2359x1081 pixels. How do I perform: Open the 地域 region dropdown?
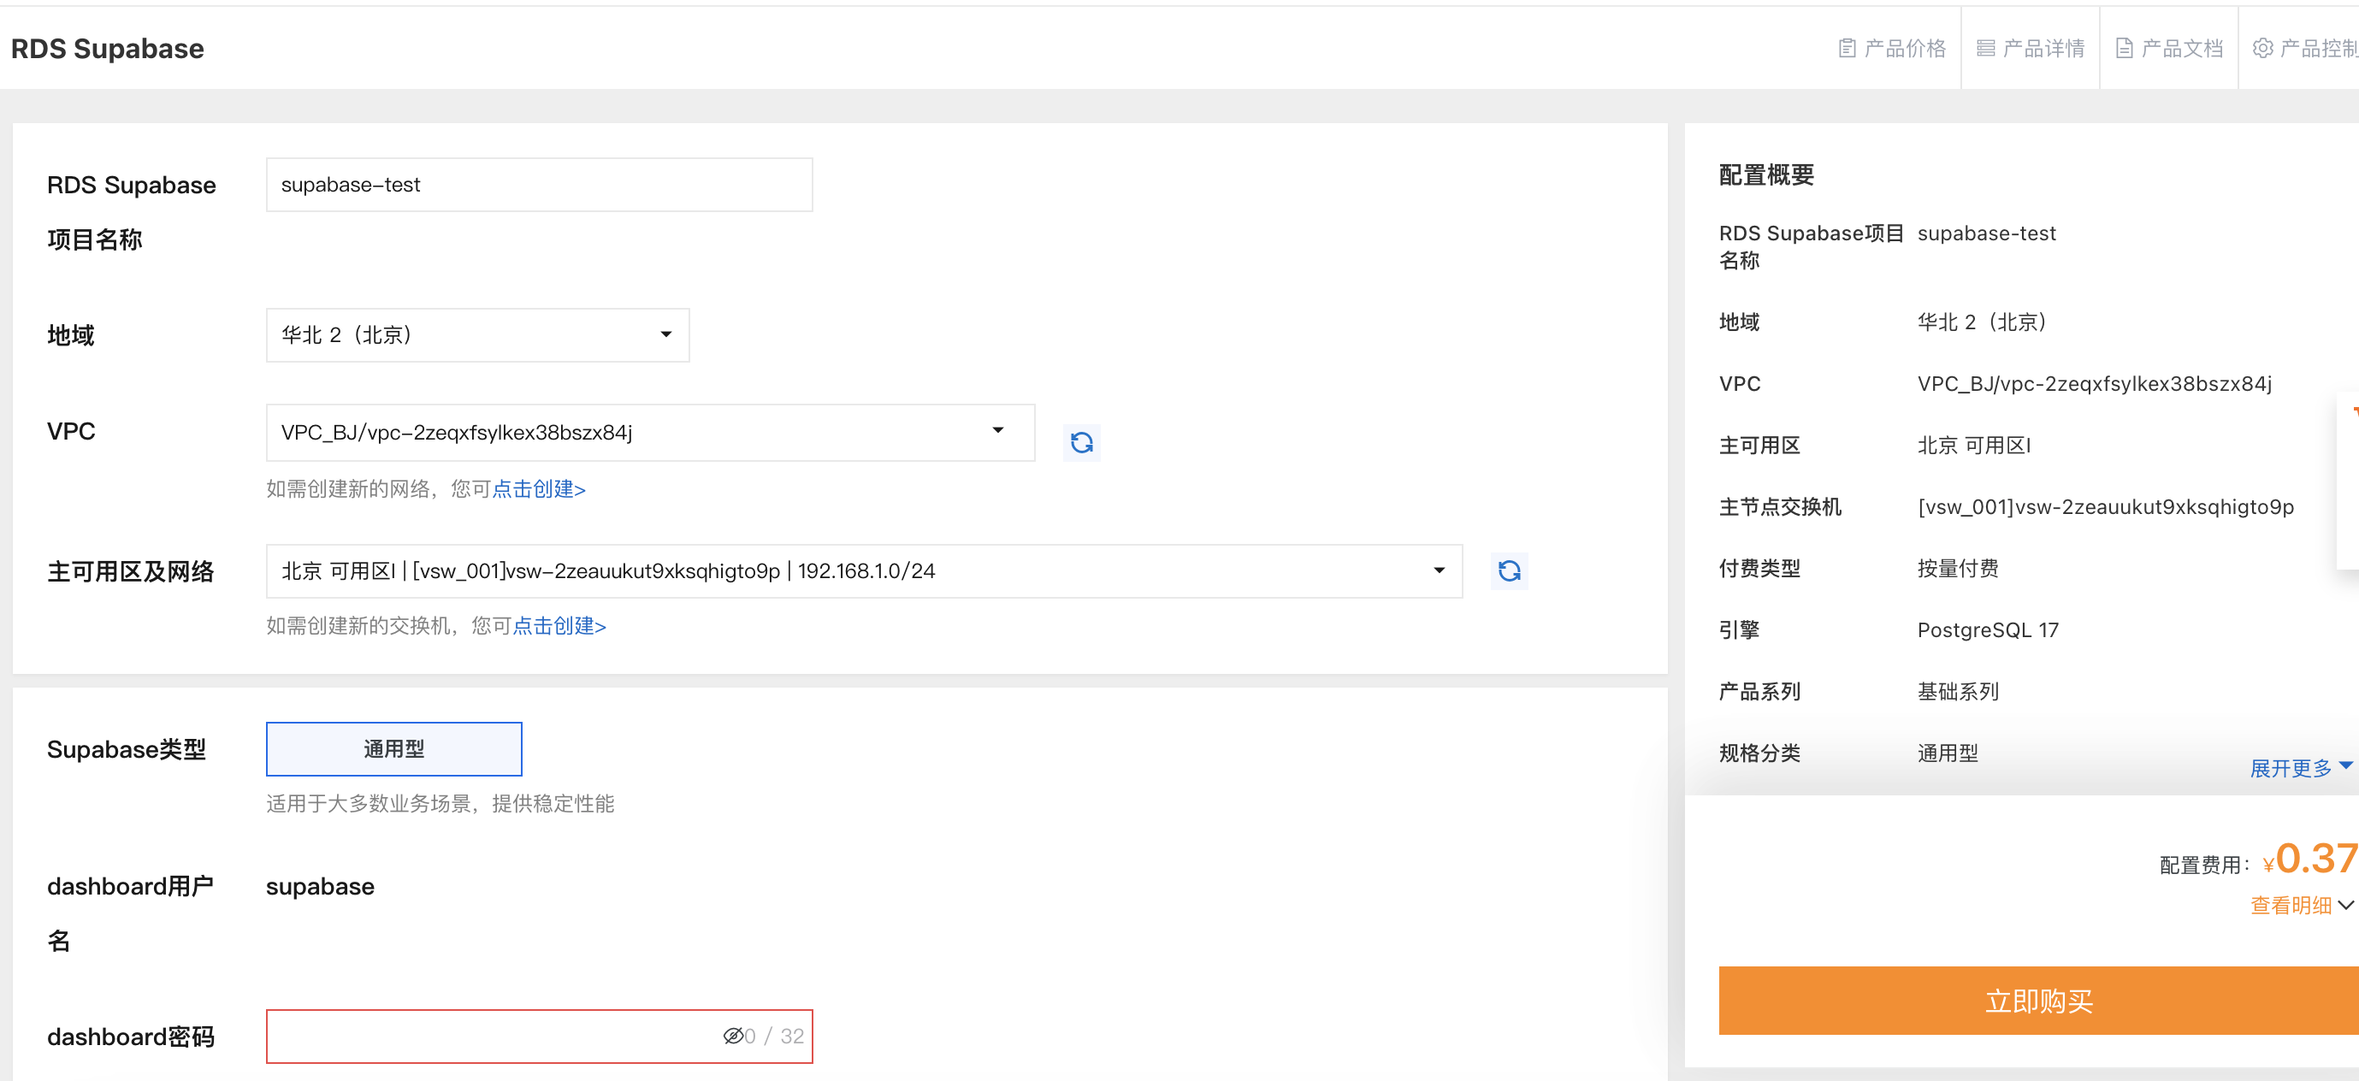[477, 335]
